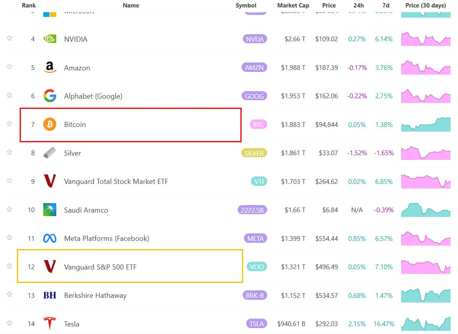This screenshot has width=458, height=334.
Task: Select the META ticker badge
Action: (255, 239)
